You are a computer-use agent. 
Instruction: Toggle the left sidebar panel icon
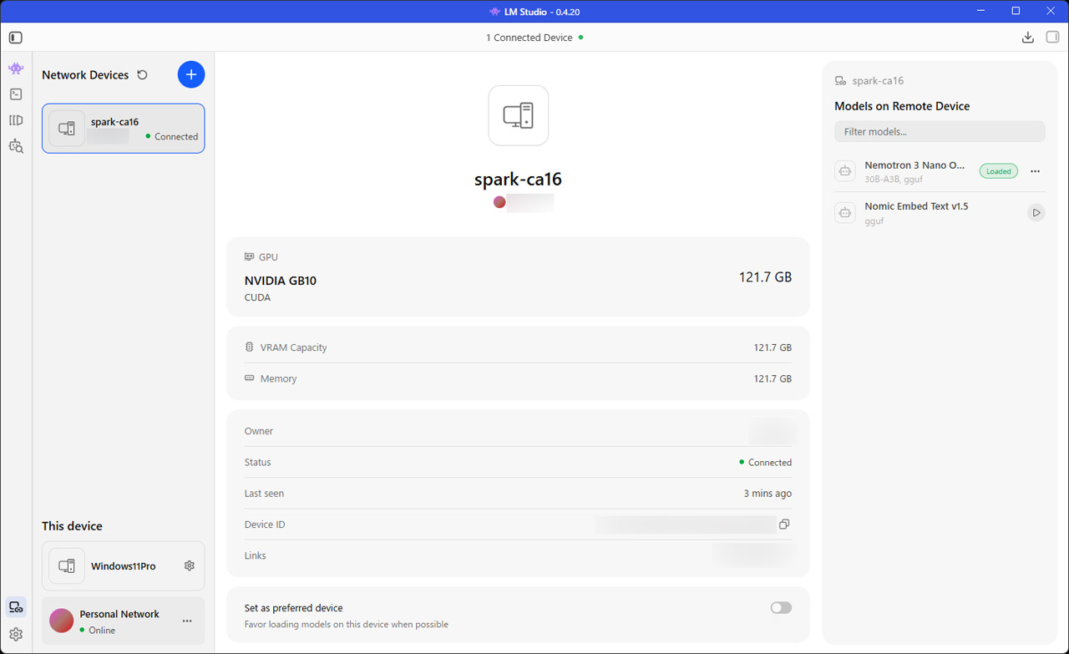point(15,38)
